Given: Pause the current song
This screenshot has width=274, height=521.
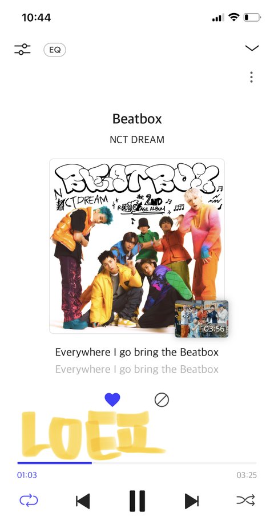Looking at the screenshot, I should [x=137, y=500].
